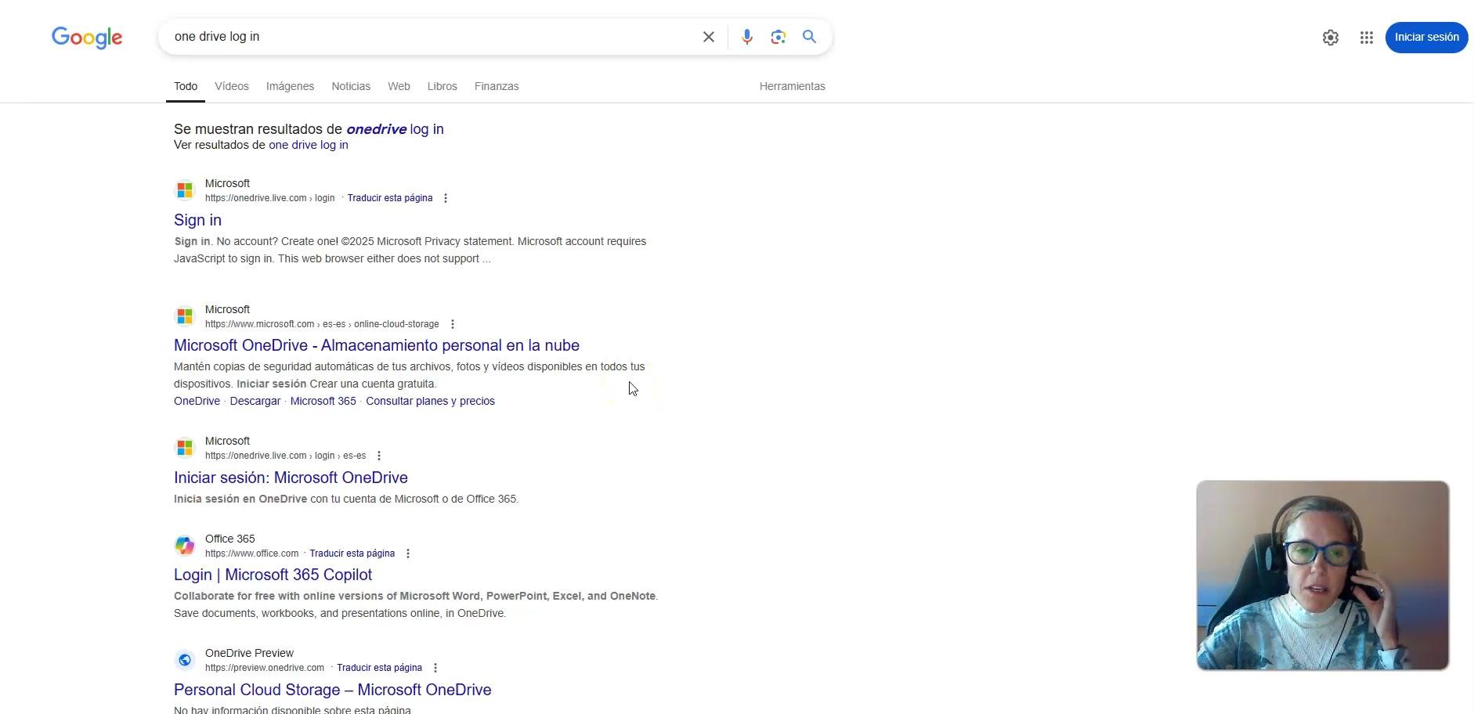Click the Google logo

(87, 38)
